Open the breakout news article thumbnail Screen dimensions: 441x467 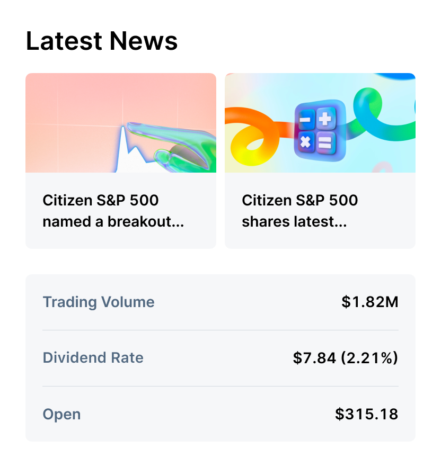[x=120, y=122]
